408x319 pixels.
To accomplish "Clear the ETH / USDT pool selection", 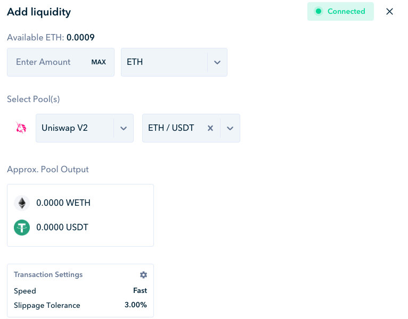I will pyautogui.click(x=210, y=128).
